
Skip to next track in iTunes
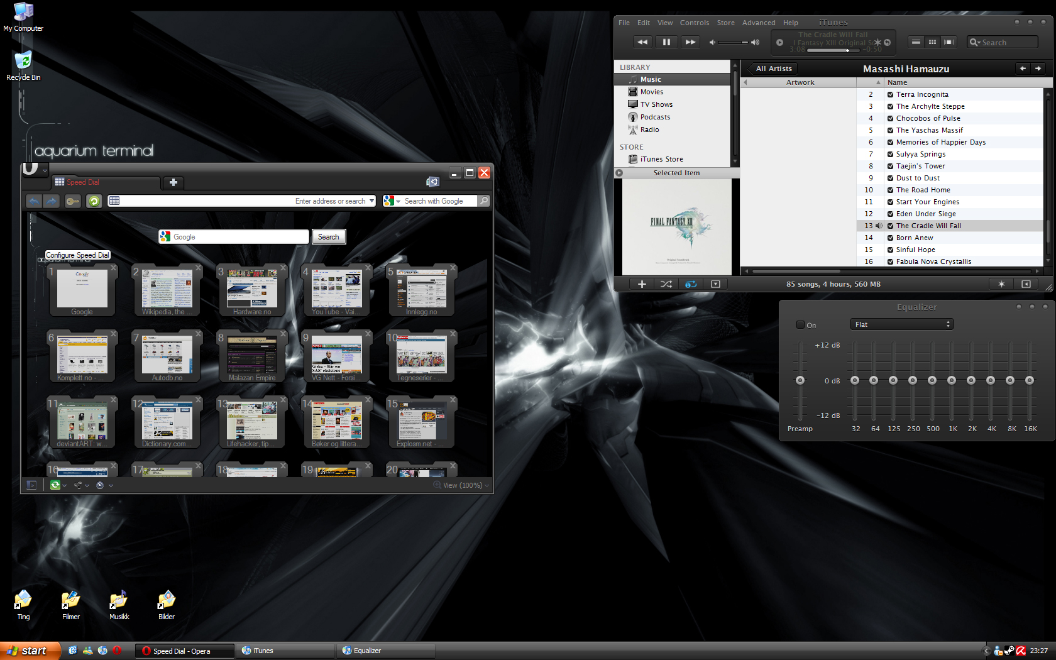pyautogui.click(x=690, y=42)
